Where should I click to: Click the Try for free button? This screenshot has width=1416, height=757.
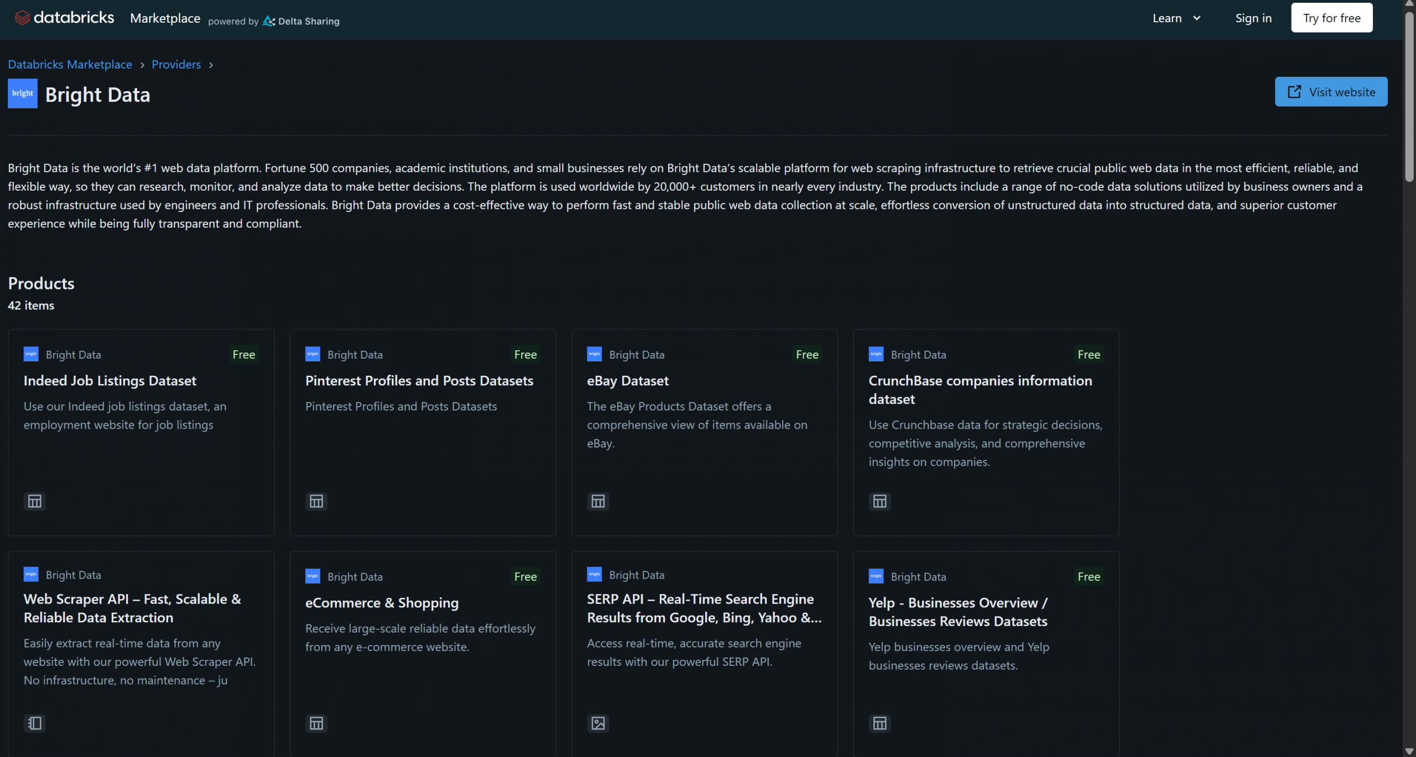[x=1331, y=18]
